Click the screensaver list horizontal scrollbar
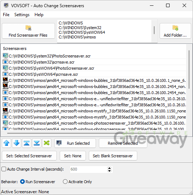 click(91, 133)
